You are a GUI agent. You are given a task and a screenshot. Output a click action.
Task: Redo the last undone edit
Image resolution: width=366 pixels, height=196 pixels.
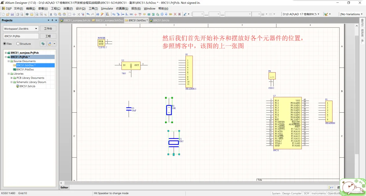pos(92,14)
